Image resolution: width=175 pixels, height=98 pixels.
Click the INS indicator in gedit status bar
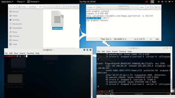(157, 39)
